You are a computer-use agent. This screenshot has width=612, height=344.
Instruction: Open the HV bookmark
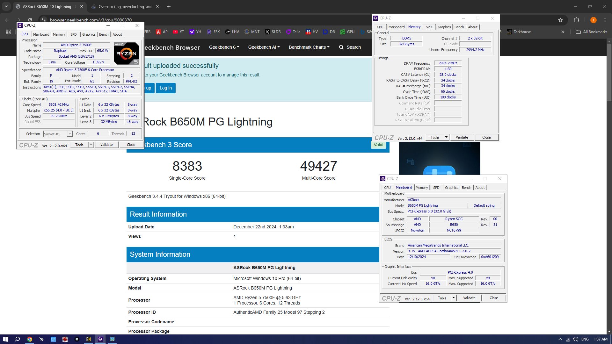tap(312, 32)
